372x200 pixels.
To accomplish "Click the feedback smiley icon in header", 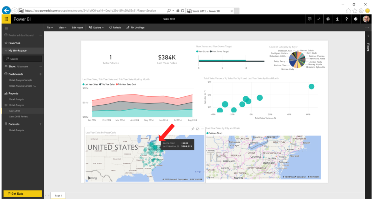I will point(356,19).
